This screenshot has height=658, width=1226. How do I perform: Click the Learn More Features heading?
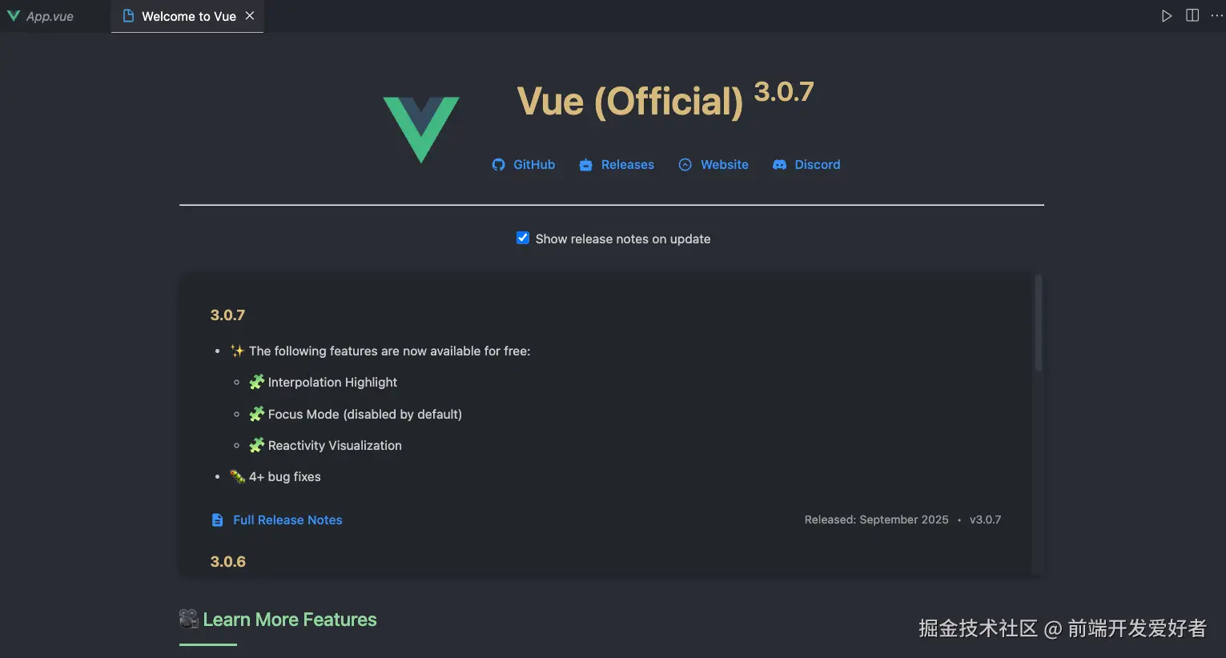pyautogui.click(x=289, y=620)
